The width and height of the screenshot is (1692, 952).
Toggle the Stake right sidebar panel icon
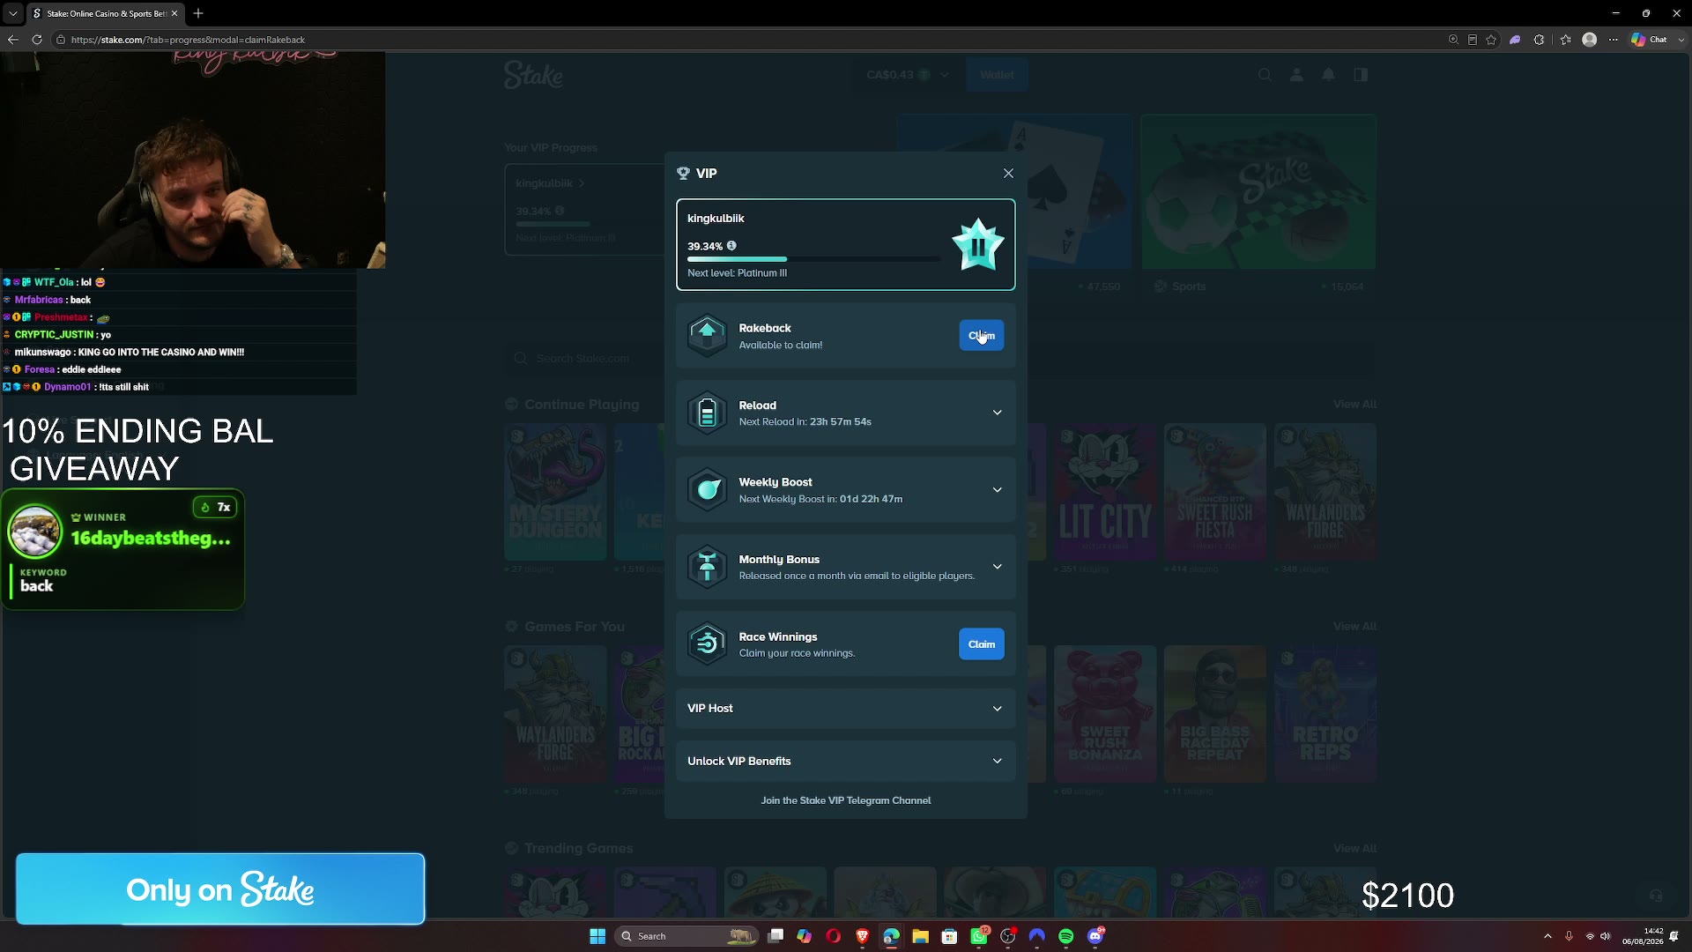(x=1361, y=75)
